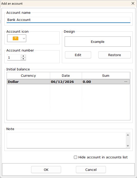Click the Sum column header
The image size is (137, 178).
tap(106, 75)
